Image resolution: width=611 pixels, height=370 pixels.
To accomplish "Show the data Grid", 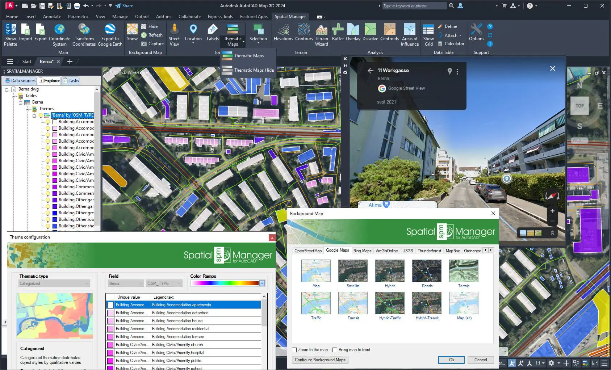I will pyautogui.click(x=428, y=35).
